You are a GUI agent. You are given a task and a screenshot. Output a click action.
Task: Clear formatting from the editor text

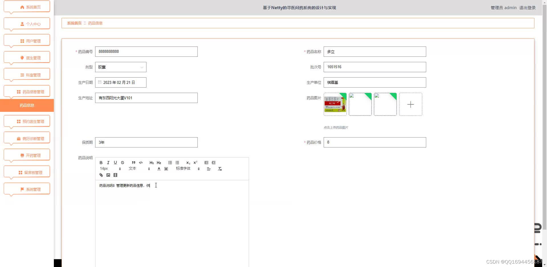[220, 169]
